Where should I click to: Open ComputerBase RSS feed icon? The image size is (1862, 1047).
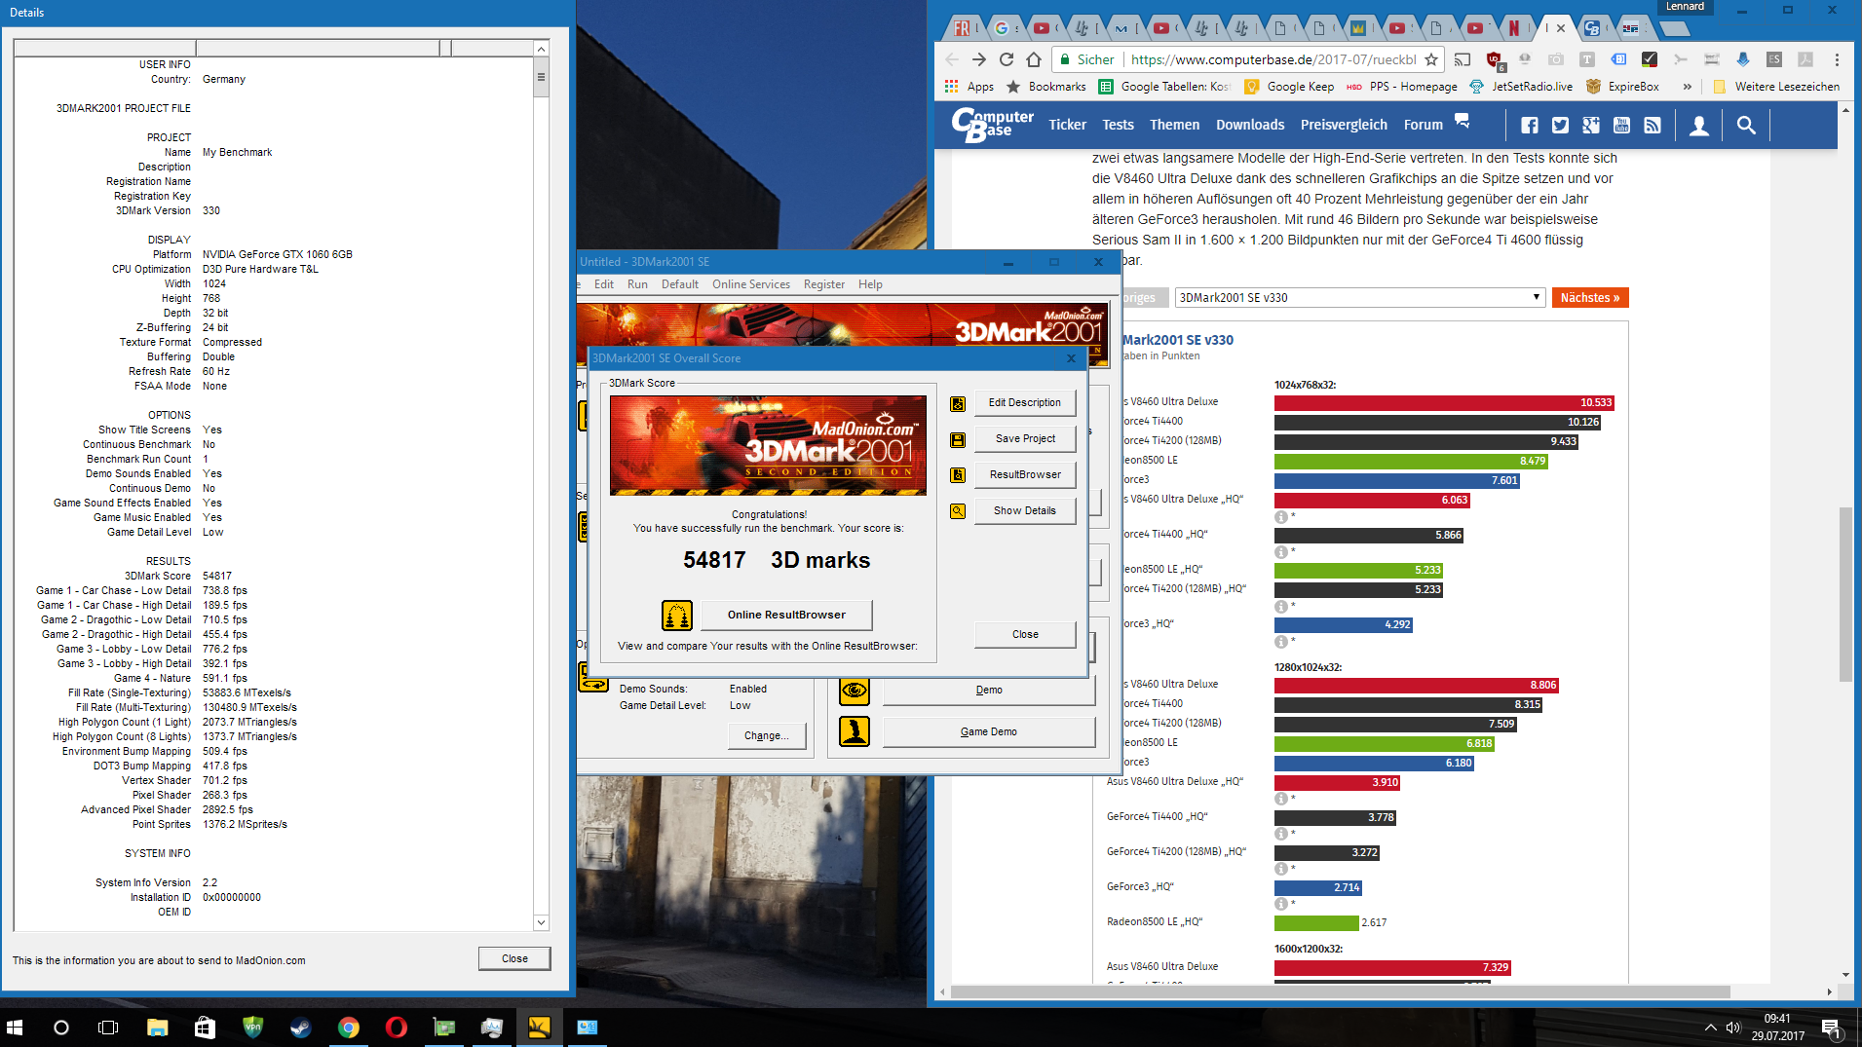(x=1653, y=125)
